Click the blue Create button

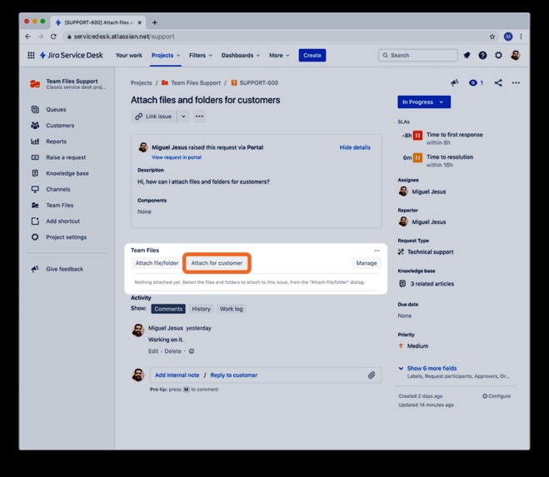point(312,55)
